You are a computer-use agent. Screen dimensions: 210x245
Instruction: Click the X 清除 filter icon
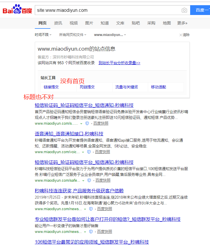click(181, 35)
